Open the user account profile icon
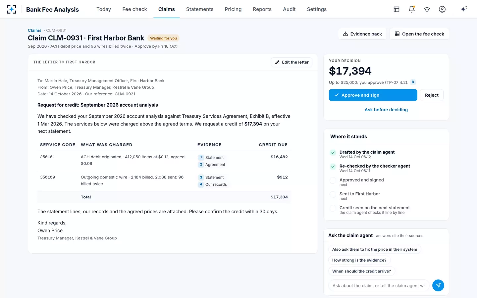This screenshot has height=298, width=477. pos(442,9)
